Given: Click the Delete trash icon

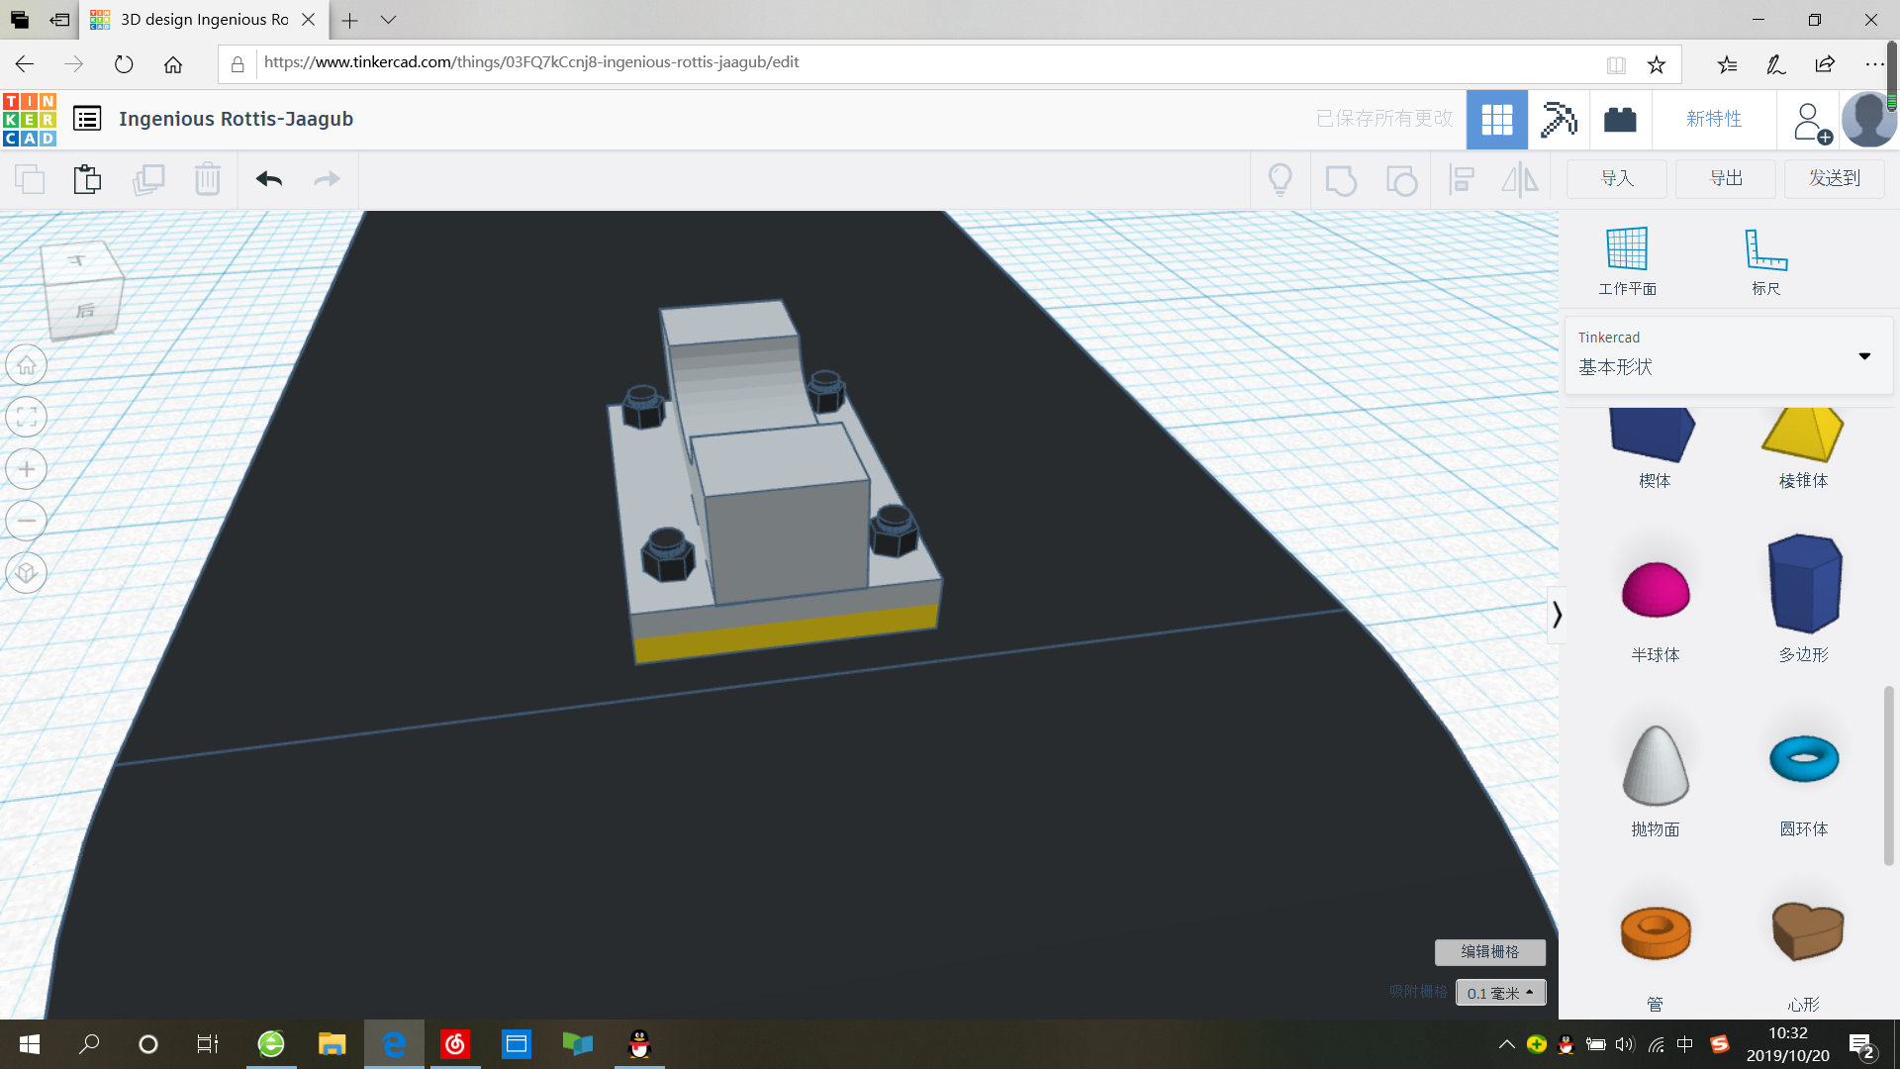Looking at the screenshot, I should pyautogui.click(x=208, y=179).
